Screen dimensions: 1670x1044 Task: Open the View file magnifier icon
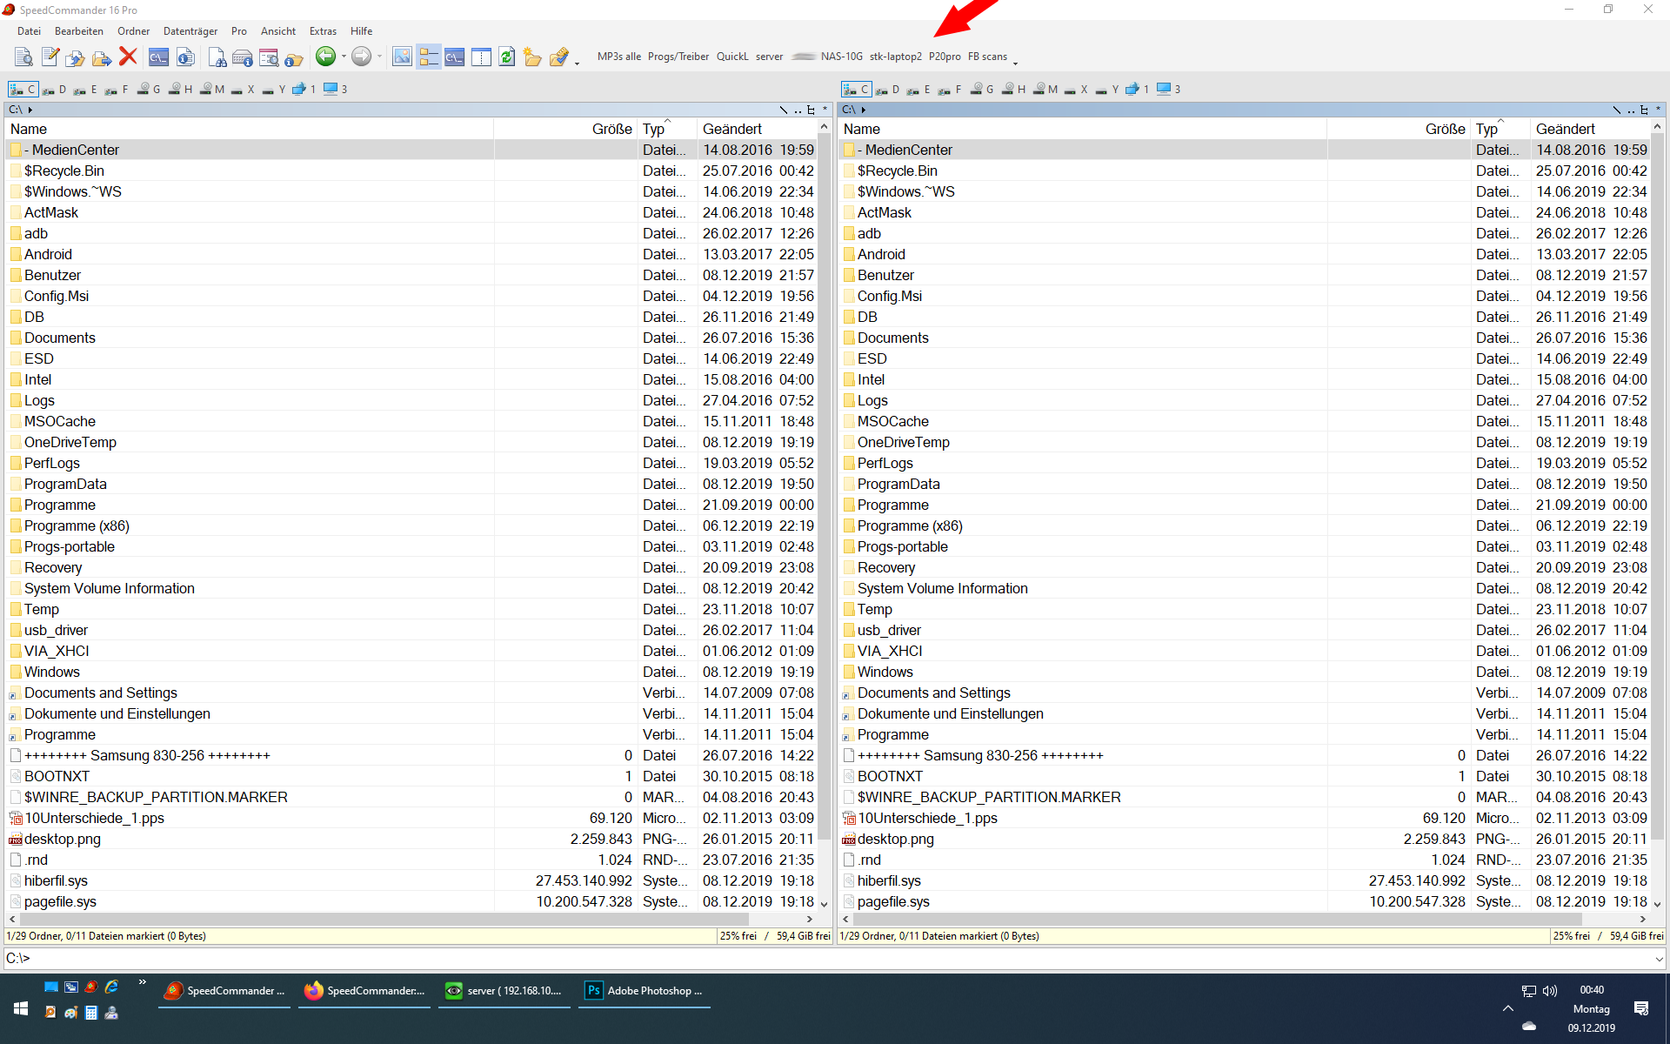[23, 57]
